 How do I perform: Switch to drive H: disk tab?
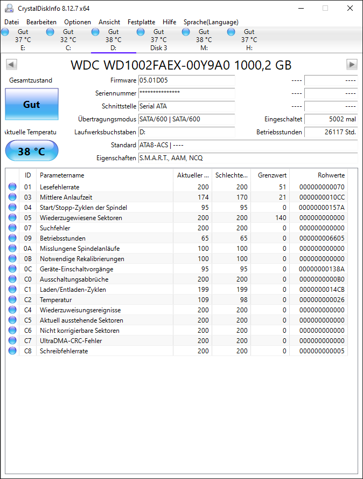(249, 40)
